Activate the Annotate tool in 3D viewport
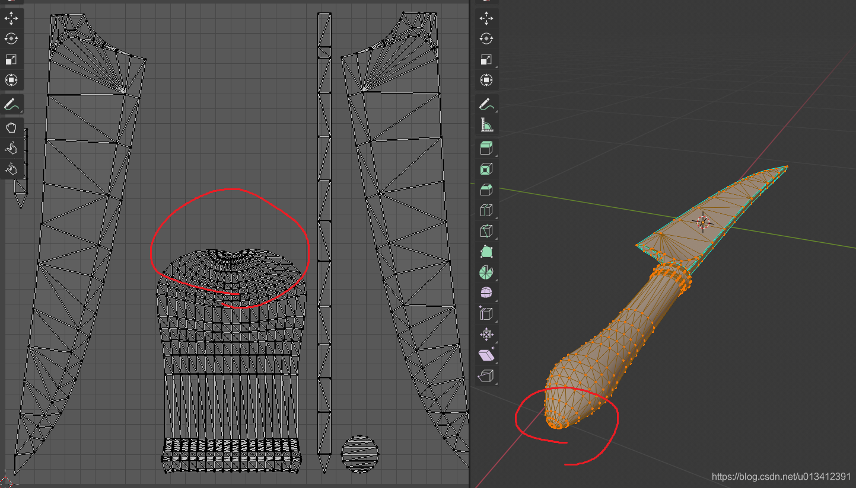The height and width of the screenshot is (488, 856). [x=486, y=104]
